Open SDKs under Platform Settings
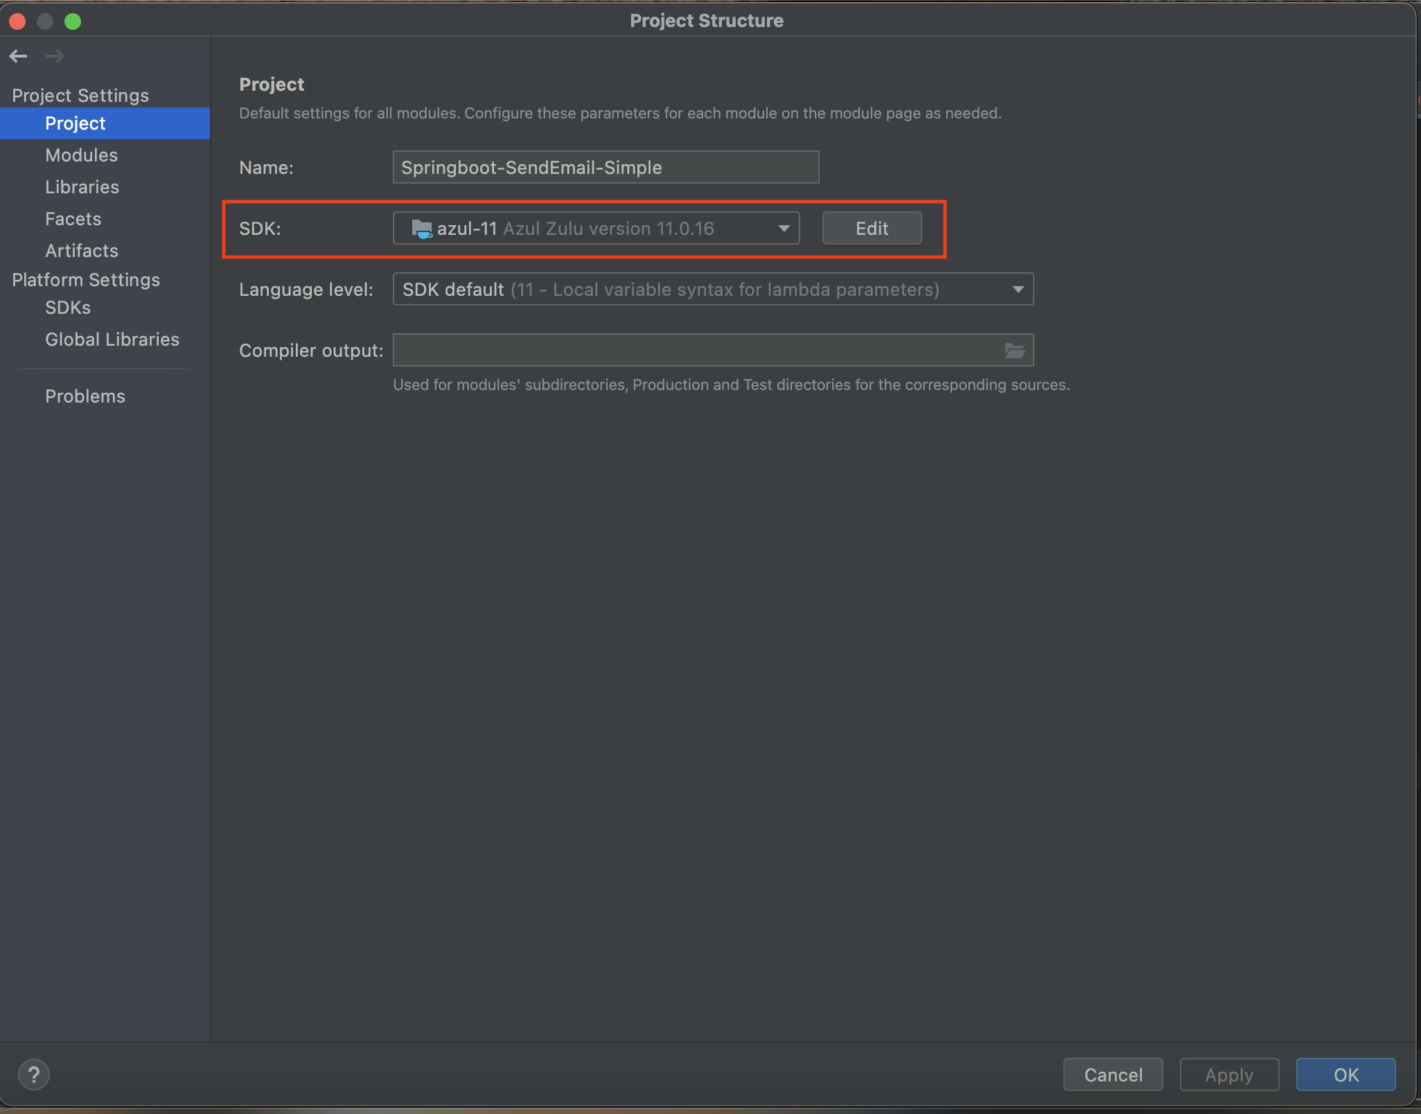Screen dimensions: 1421x1114 point(67,308)
